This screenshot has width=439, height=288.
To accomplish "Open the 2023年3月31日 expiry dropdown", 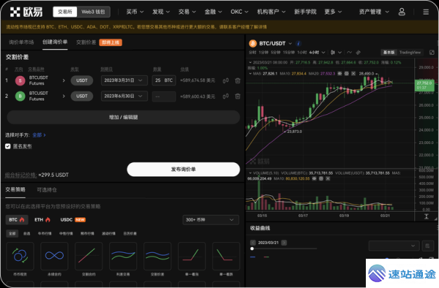I will [x=124, y=80].
